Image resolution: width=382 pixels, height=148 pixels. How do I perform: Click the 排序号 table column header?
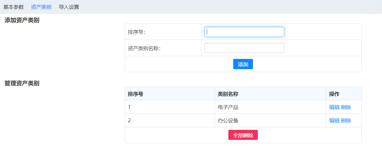(x=135, y=94)
